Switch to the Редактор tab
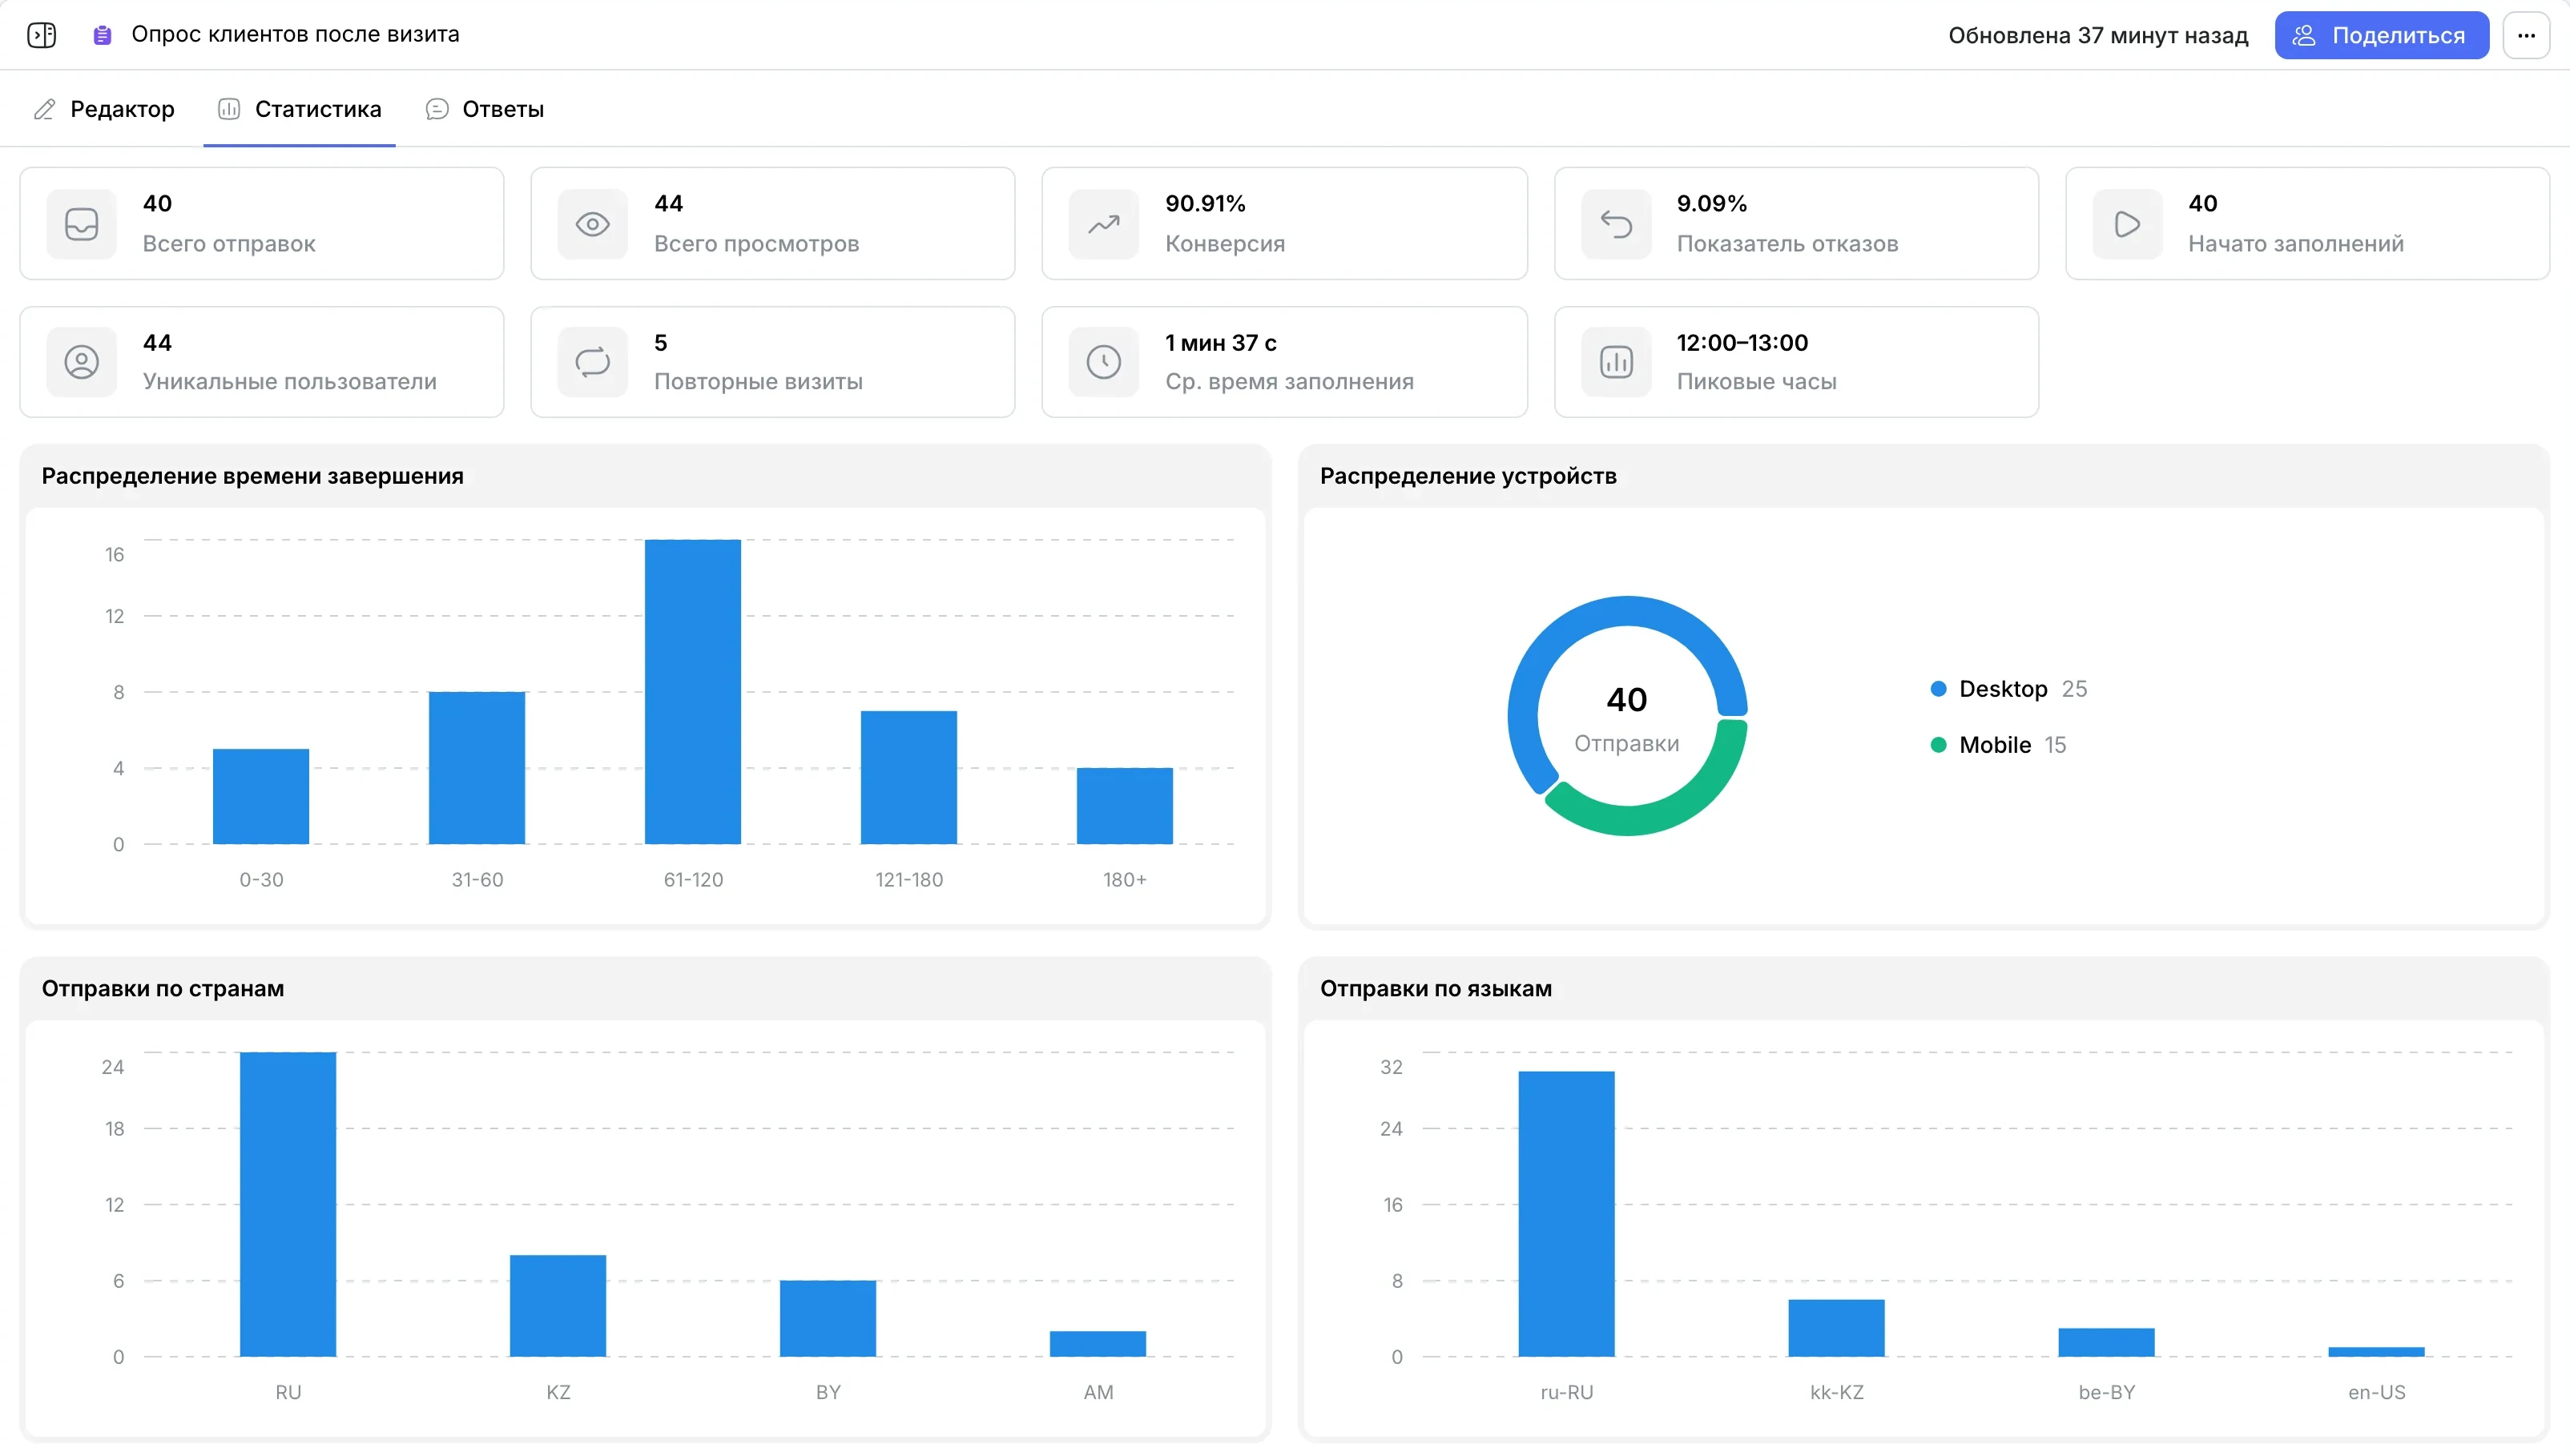 click(x=104, y=109)
